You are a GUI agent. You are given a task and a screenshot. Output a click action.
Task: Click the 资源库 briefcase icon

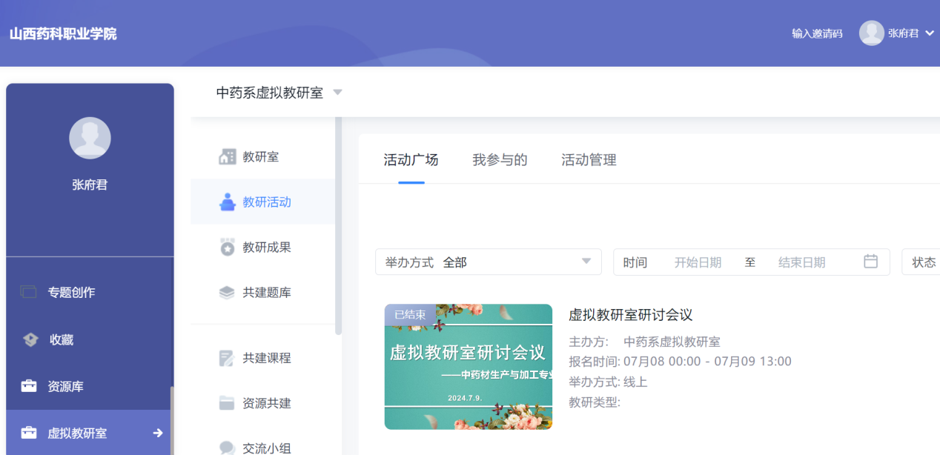pyautogui.click(x=29, y=386)
